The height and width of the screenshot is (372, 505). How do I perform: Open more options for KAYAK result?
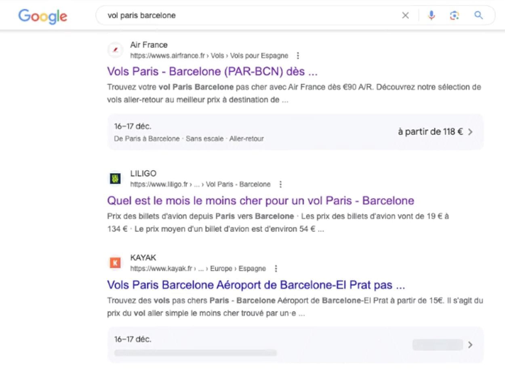pos(276,269)
